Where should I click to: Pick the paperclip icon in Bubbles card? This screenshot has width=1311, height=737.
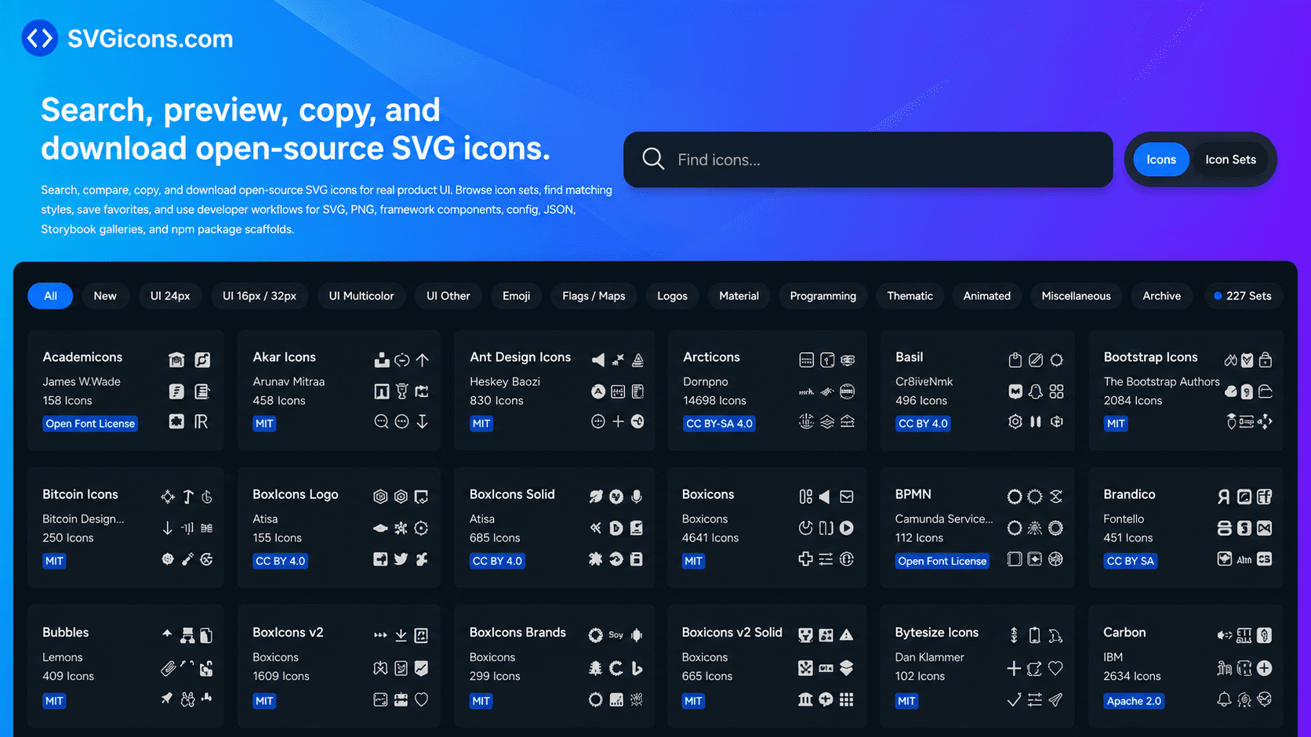point(168,668)
